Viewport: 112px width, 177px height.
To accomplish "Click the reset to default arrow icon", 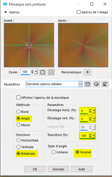I will pos(105,84).
